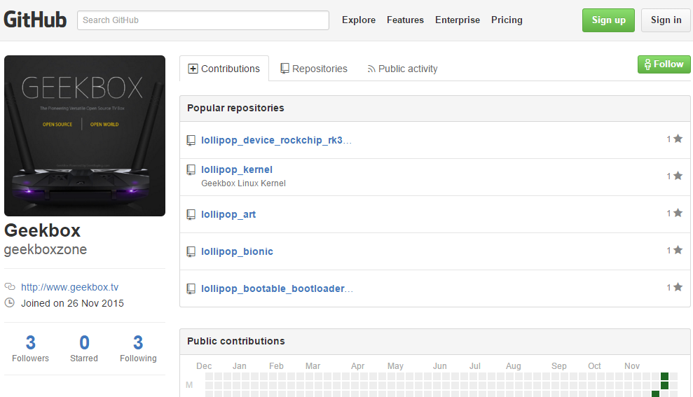Switch to the Repositories tab
This screenshot has height=397, width=693.
(314, 69)
